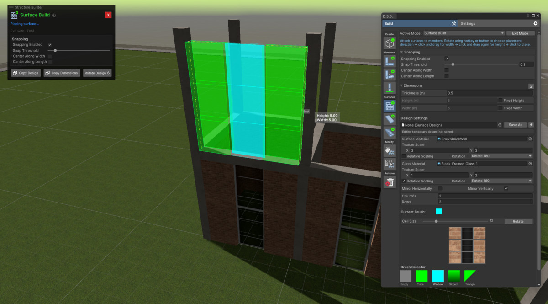The image size is (548, 304).
Task: Select the Surfaces sloped roof panel tool
Action: pyautogui.click(x=390, y=119)
